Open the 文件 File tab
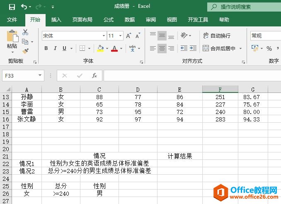The image size is (281, 204). (x=12, y=20)
